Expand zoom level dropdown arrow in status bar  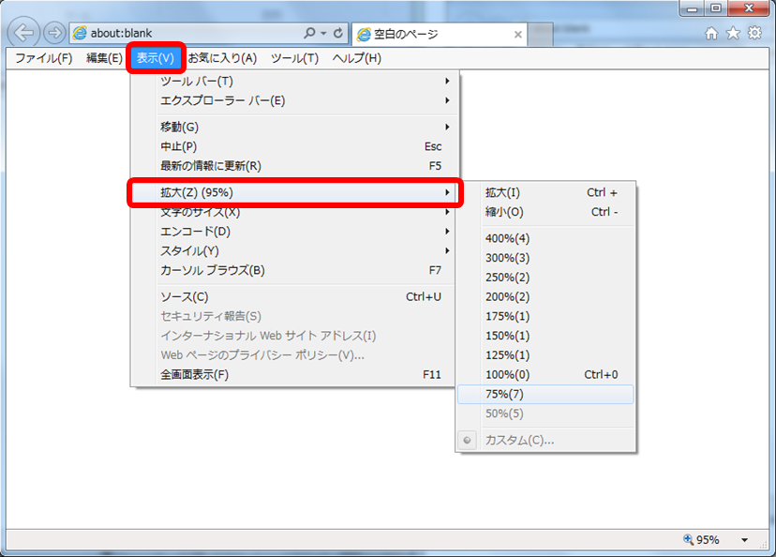[745, 540]
